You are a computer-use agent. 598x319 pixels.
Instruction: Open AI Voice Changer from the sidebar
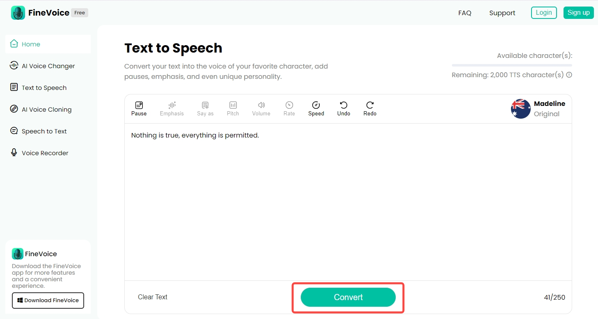[x=48, y=66]
